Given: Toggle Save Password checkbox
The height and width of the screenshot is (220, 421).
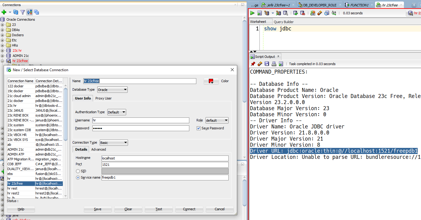Looking at the screenshot, I should tap(198, 128).
